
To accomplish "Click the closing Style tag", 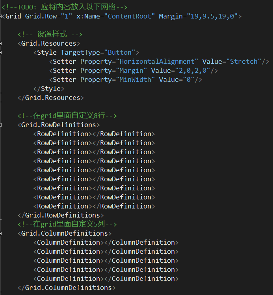I will pos(49,88).
